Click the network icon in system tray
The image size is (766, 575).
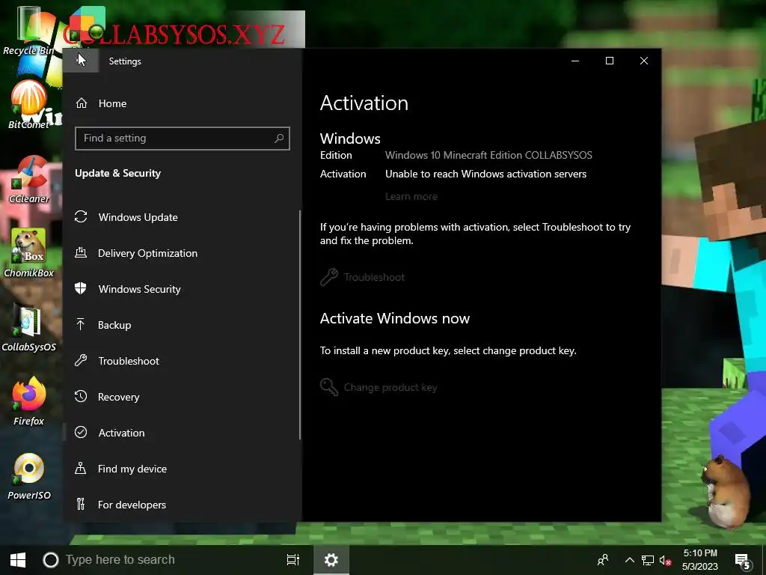[x=648, y=560]
